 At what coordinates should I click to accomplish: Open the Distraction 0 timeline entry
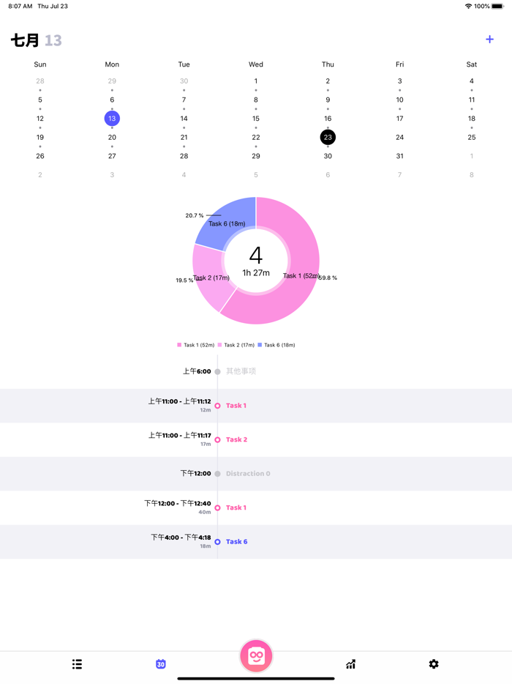click(248, 474)
